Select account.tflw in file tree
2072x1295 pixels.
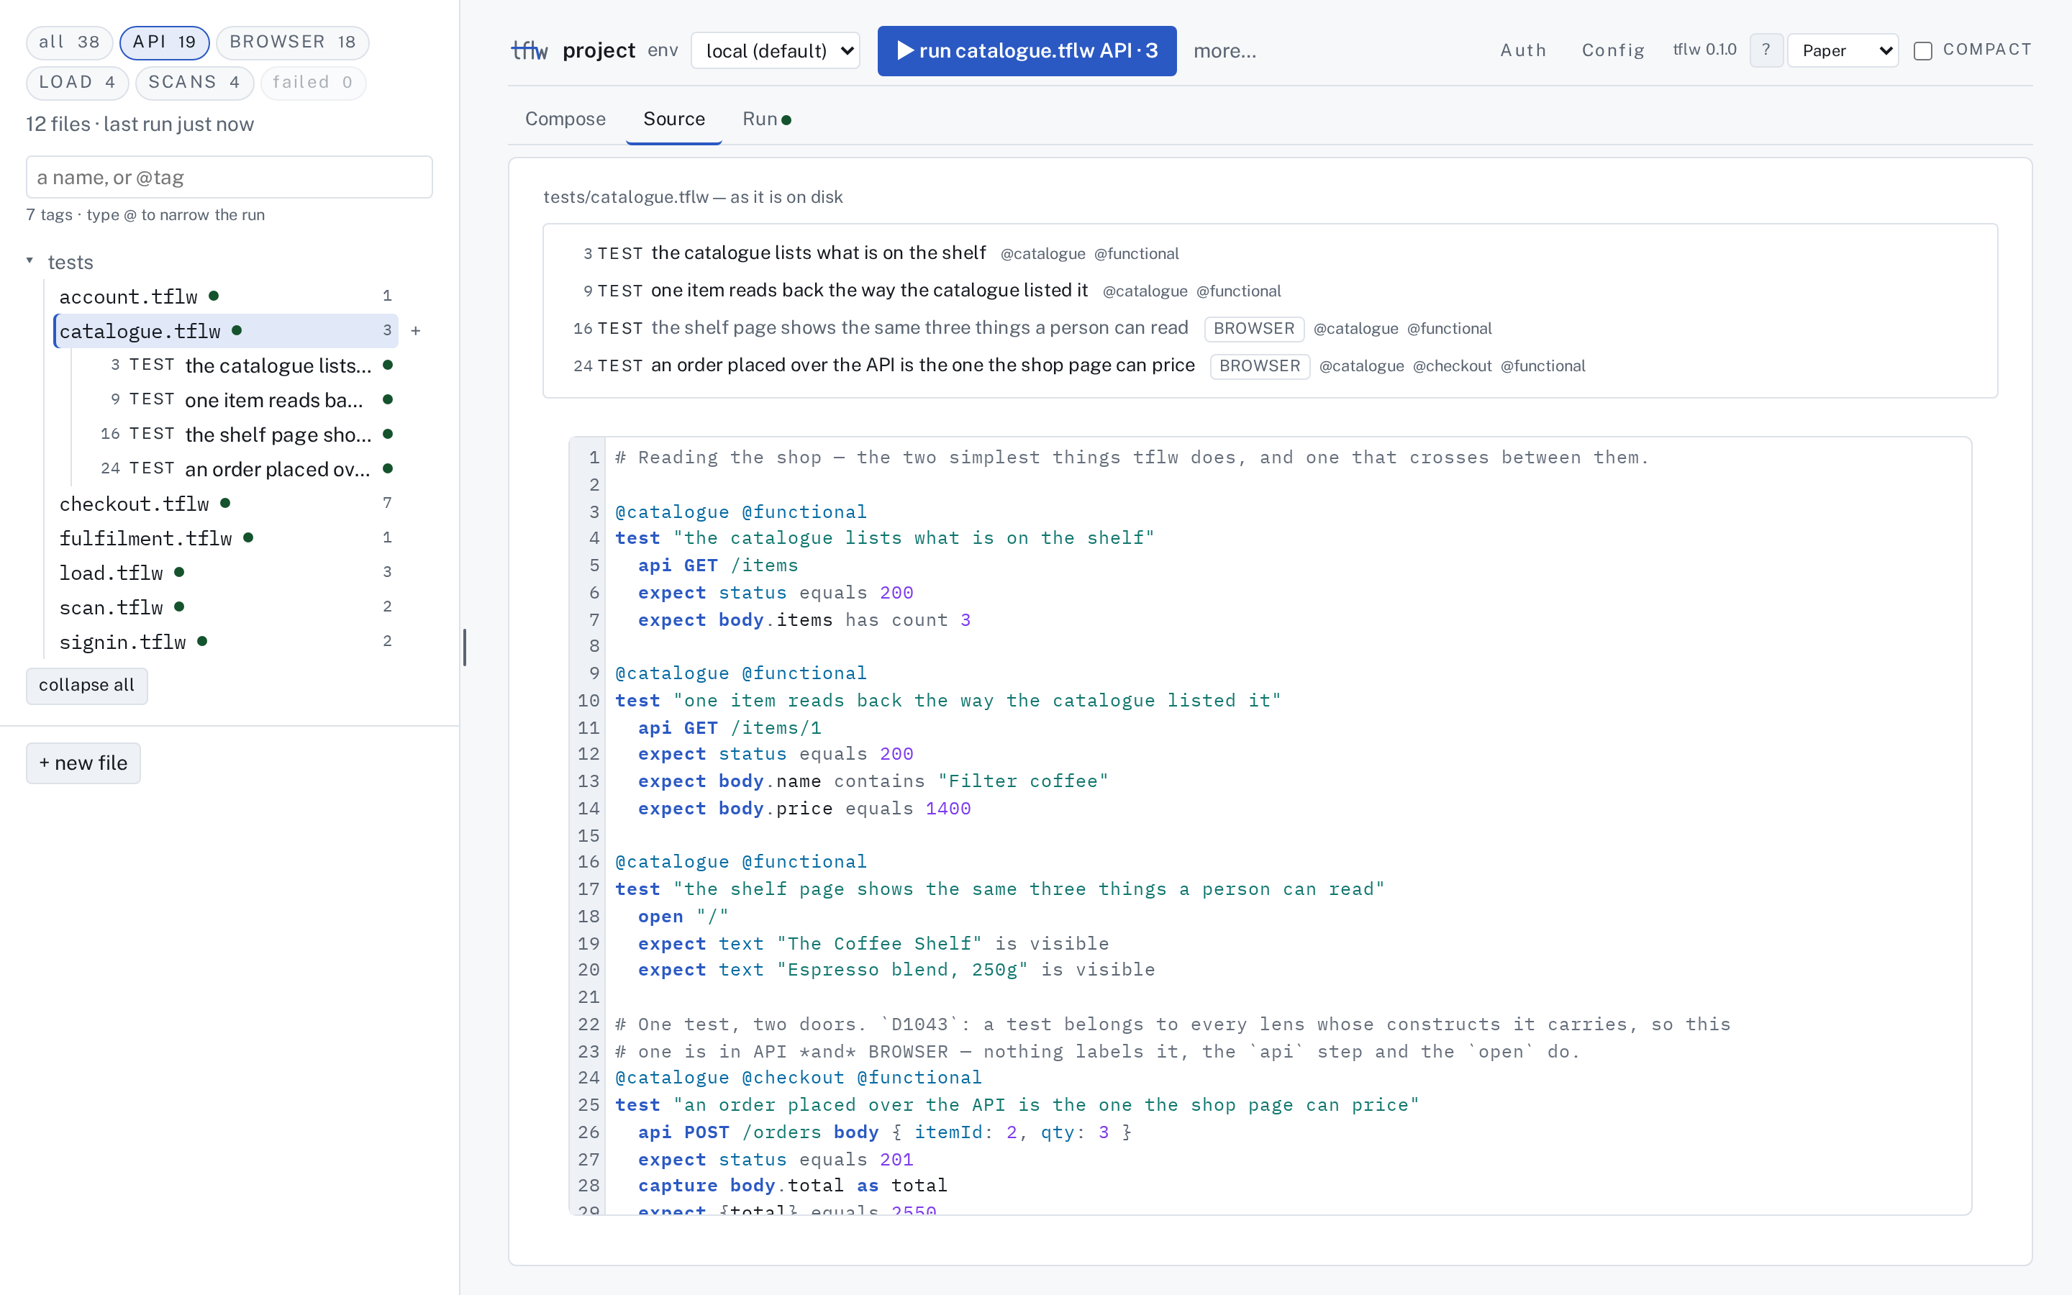click(226, 296)
